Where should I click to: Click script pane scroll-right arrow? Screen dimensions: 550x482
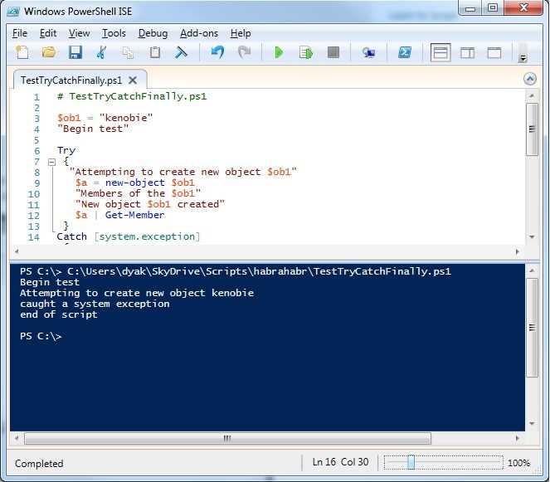tap(518, 251)
